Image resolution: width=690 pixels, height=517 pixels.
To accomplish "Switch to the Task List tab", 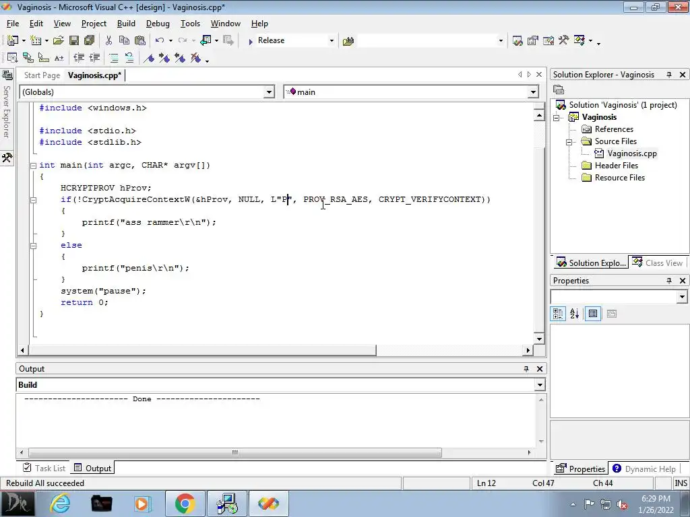I will coord(44,469).
